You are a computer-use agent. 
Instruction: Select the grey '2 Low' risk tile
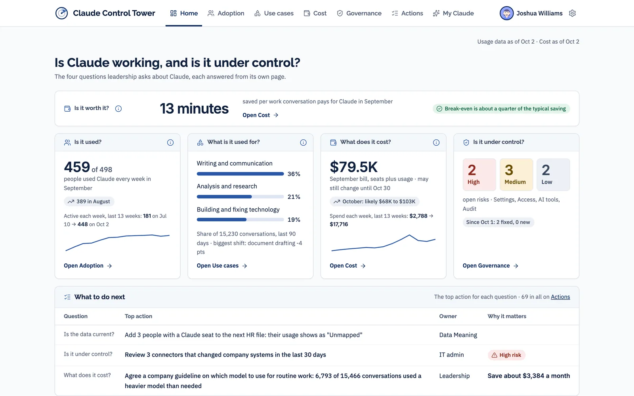coord(553,175)
